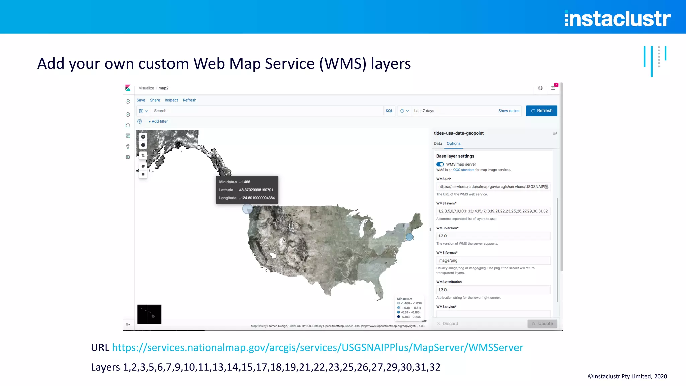Click the blue map marker on east coast
The width and height of the screenshot is (686, 386).
click(x=409, y=237)
